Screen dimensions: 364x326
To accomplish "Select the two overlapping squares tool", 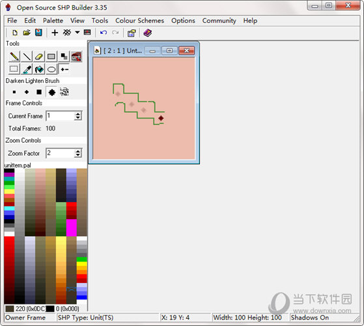I will pos(64,57).
